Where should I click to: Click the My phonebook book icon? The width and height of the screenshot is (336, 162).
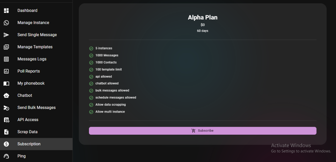point(7,83)
